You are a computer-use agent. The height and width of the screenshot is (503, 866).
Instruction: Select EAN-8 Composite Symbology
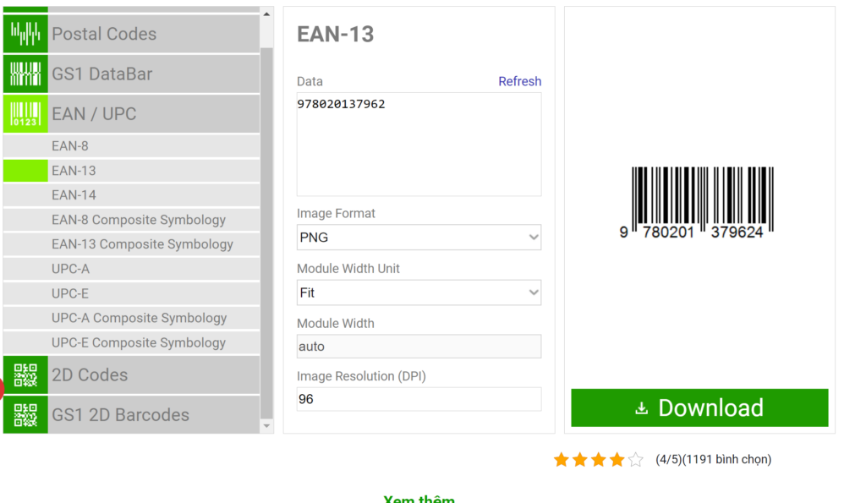click(x=131, y=220)
